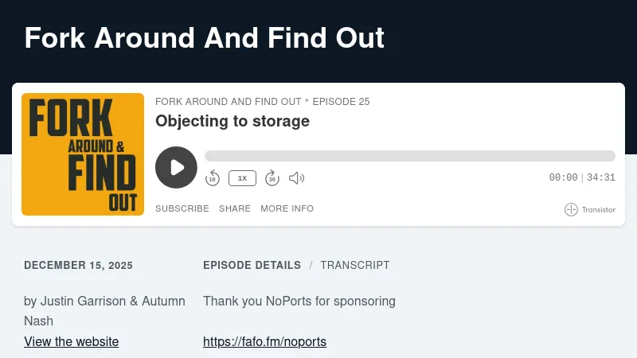The width and height of the screenshot is (637, 358).
Task: Open the fafo.fm/noports sponsor link
Action: tap(264, 342)
